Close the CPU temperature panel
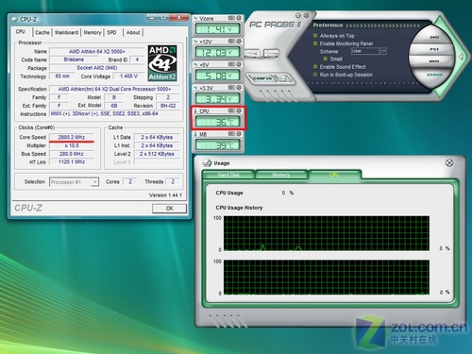The width and height of the screenshot is (472, 354). (239, 110)
